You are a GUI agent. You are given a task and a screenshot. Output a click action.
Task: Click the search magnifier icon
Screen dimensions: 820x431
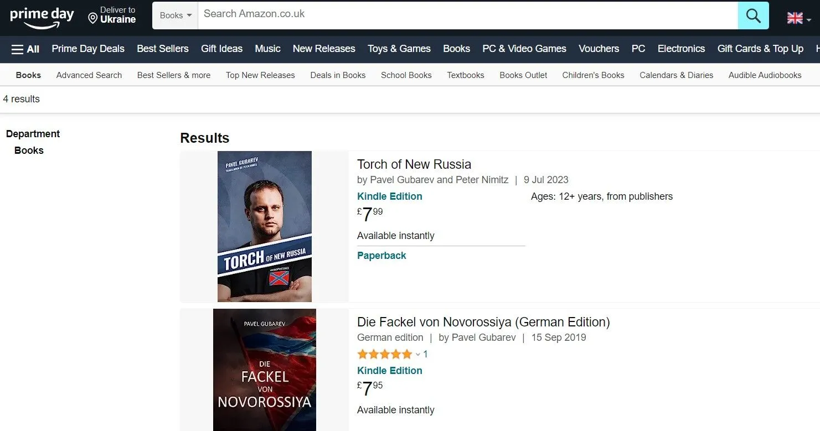point(753,15)
